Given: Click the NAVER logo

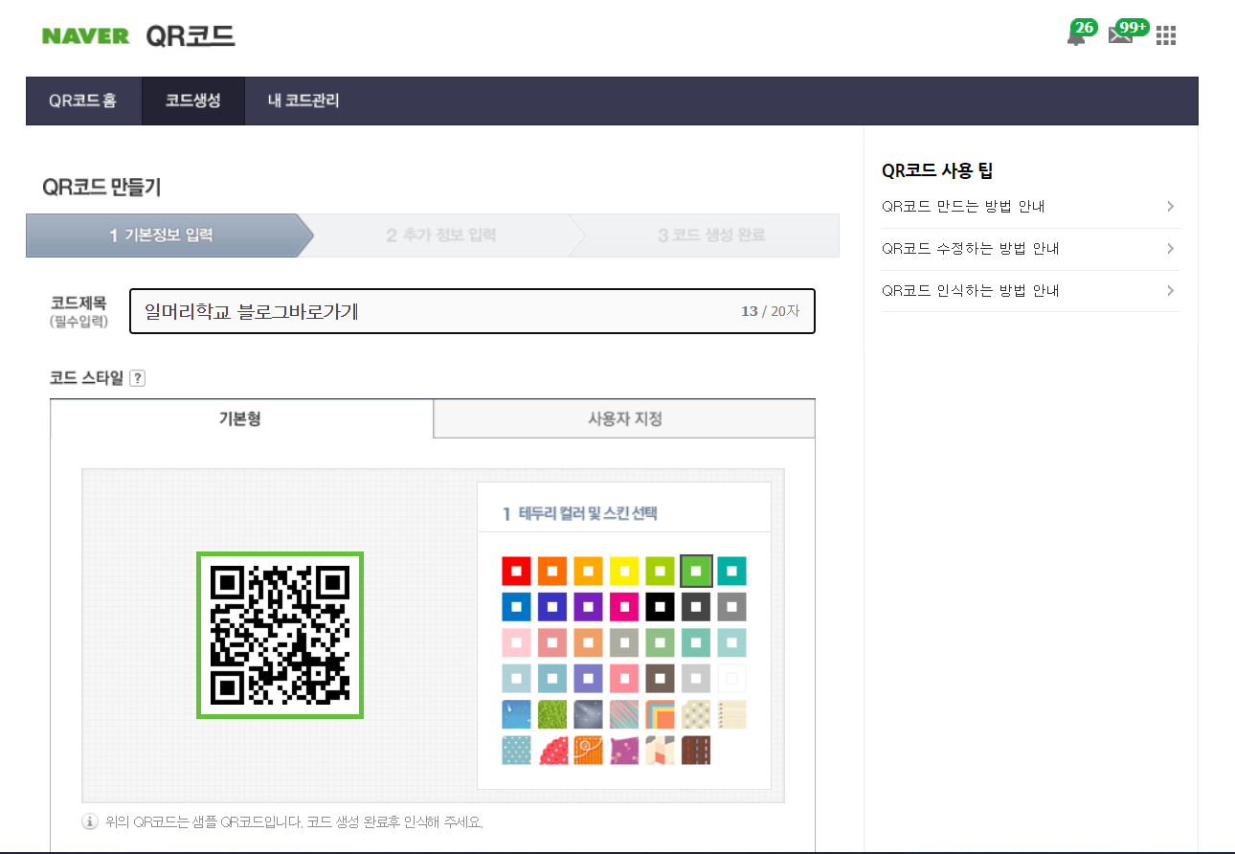Looking at the screenshot, I should click(85, 36).
